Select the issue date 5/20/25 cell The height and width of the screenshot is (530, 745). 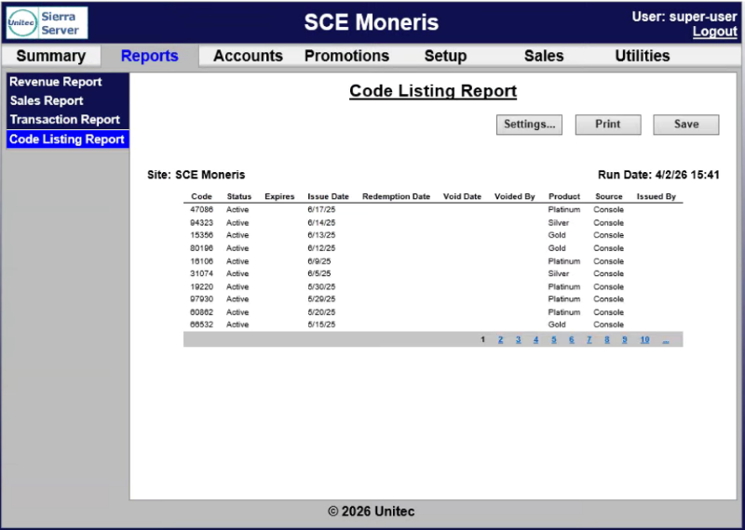click(321, 312)
